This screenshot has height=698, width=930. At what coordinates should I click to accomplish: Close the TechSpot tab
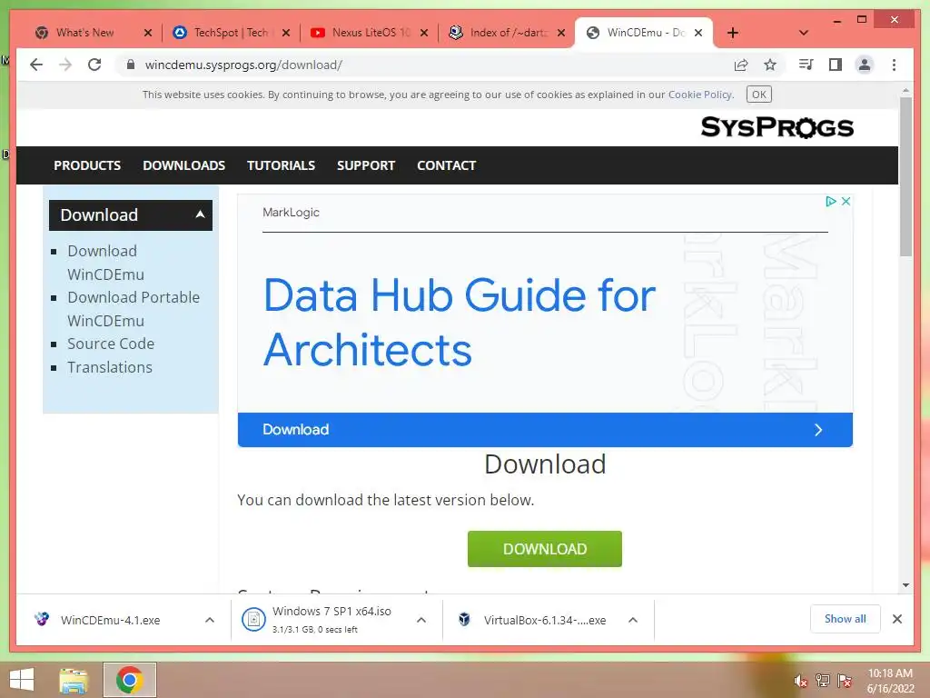pyautogui.click(x=286, y=33)
